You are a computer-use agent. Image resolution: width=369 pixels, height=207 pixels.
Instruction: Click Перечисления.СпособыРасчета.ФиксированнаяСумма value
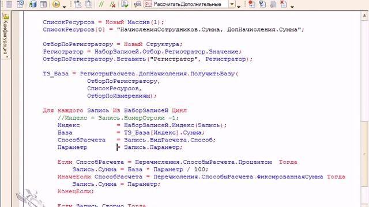click(238, 177)
